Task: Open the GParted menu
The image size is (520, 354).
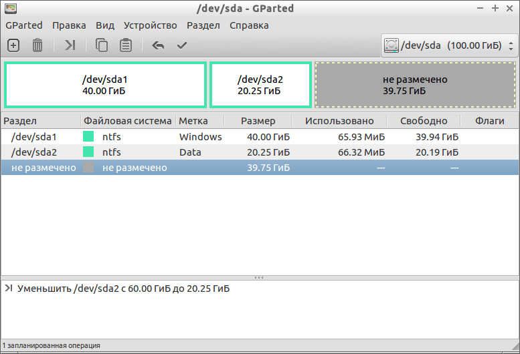Action: (24, 25)
